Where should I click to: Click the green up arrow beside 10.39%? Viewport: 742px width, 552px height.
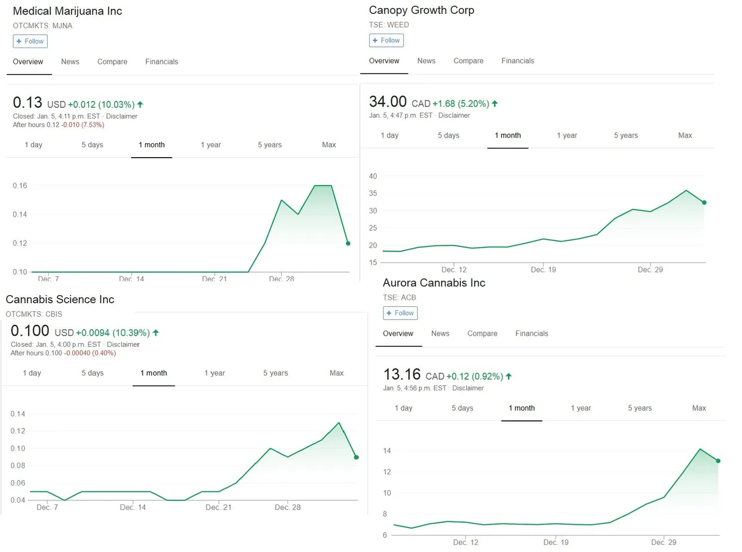(155, 333)
